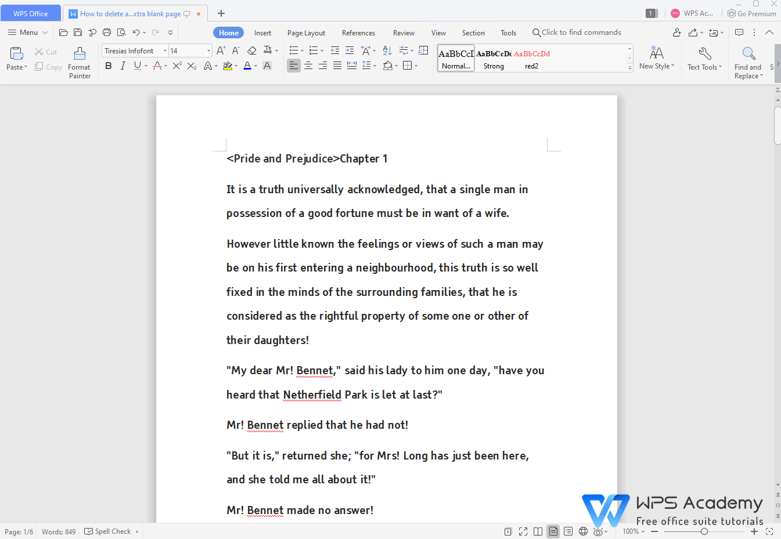781x539 pixels.
Task: Switch to Web Layout globe icon in status bar
Action: pos(583,531)
